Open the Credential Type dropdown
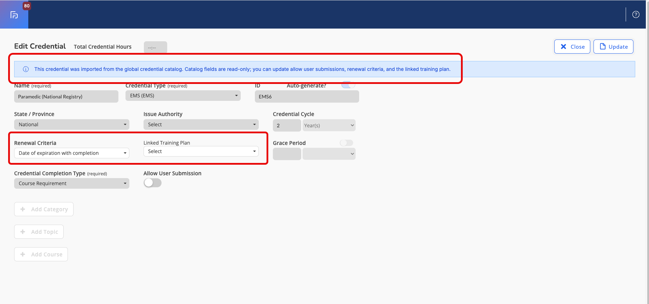This screenshot has height=304, width=649. pos(183,96)
